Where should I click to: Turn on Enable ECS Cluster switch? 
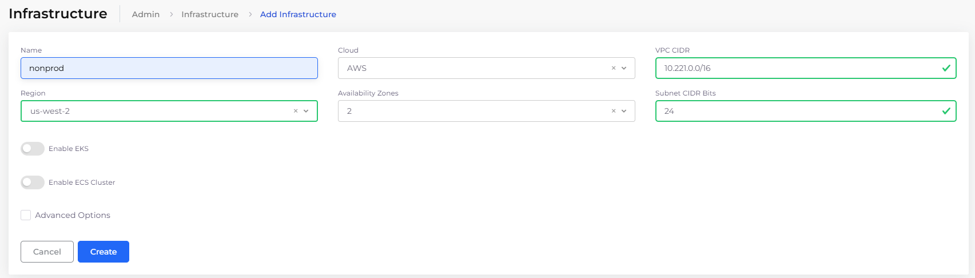pos(33,182)
